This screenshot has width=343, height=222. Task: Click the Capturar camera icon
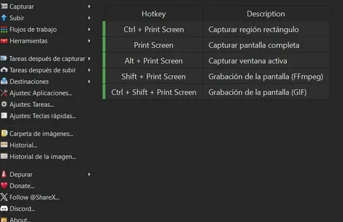(x=4, y=6)
